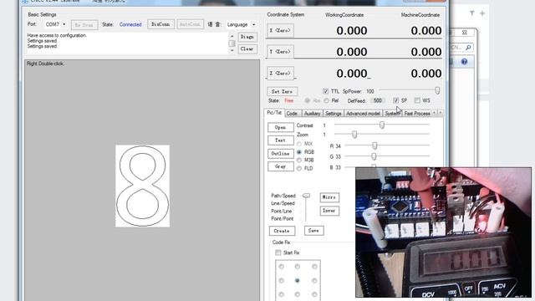Viewport: 535px width, 301px height.
Task: Choose the RGB color mode radio
Action: 299,152
